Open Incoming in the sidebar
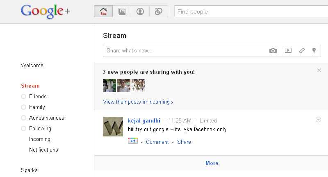Viewport: 328px width, 177px height. [x=40, y=139]
